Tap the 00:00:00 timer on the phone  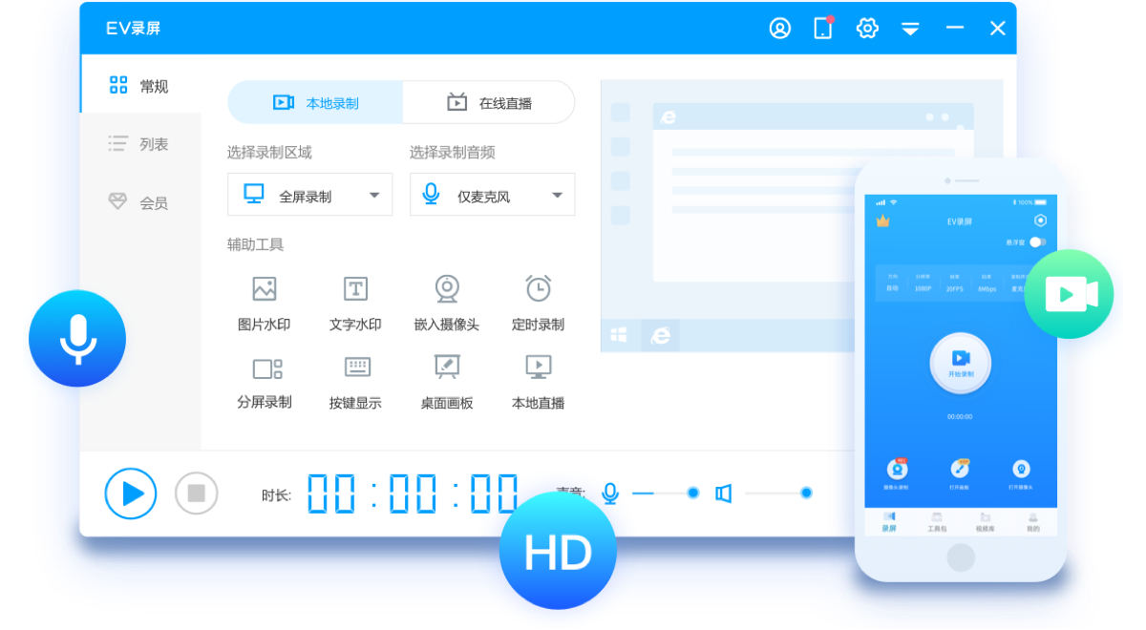pyautogui.click(x=960, y=417)
